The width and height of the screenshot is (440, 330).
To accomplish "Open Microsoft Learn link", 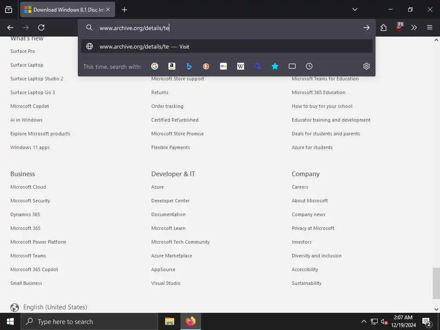I will pyautogui.click(x=168, y=228).
